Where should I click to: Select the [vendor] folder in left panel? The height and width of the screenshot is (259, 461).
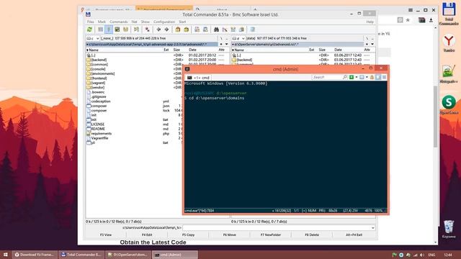click(x=98, y=88)
